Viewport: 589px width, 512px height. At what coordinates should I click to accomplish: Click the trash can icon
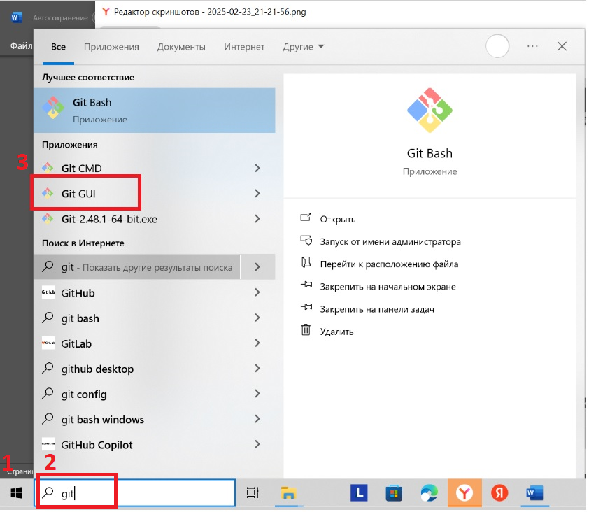tap(306, 330)
